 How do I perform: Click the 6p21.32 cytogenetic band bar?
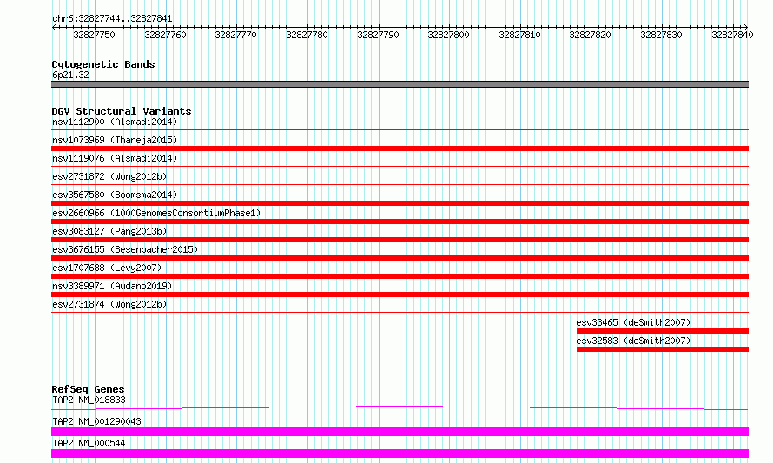coord(400,84)
